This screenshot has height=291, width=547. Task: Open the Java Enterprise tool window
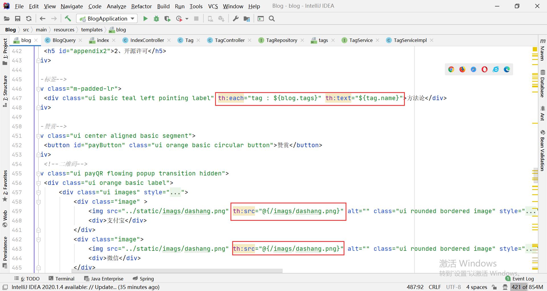104,279
